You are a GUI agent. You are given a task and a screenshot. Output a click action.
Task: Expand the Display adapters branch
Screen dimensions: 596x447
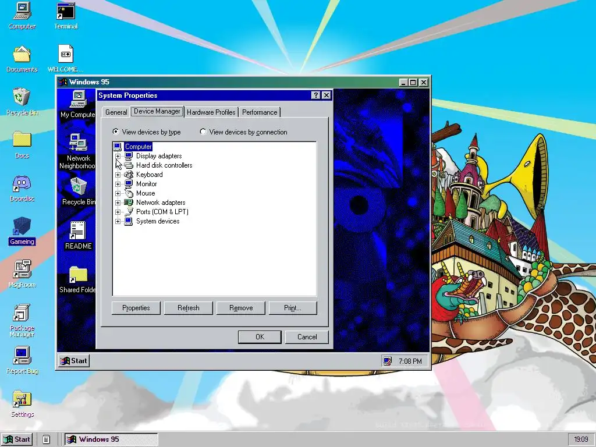point(118,156)
